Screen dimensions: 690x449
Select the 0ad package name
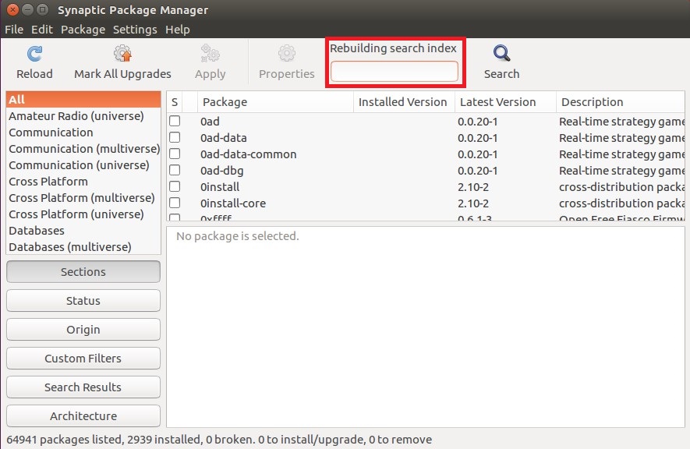coord(210,122)
